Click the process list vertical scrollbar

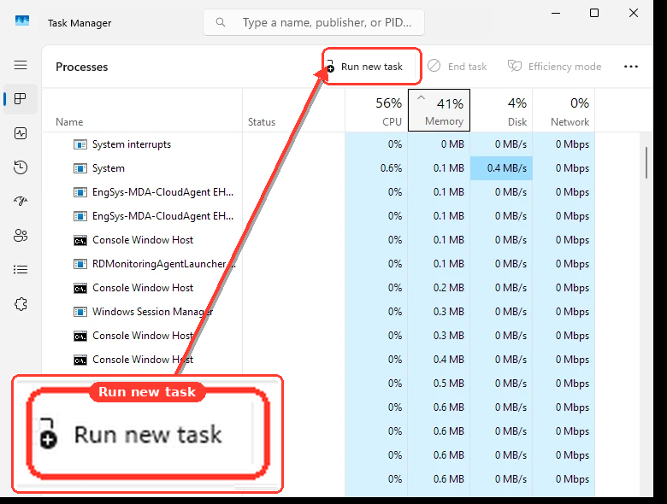pos(646,163)
